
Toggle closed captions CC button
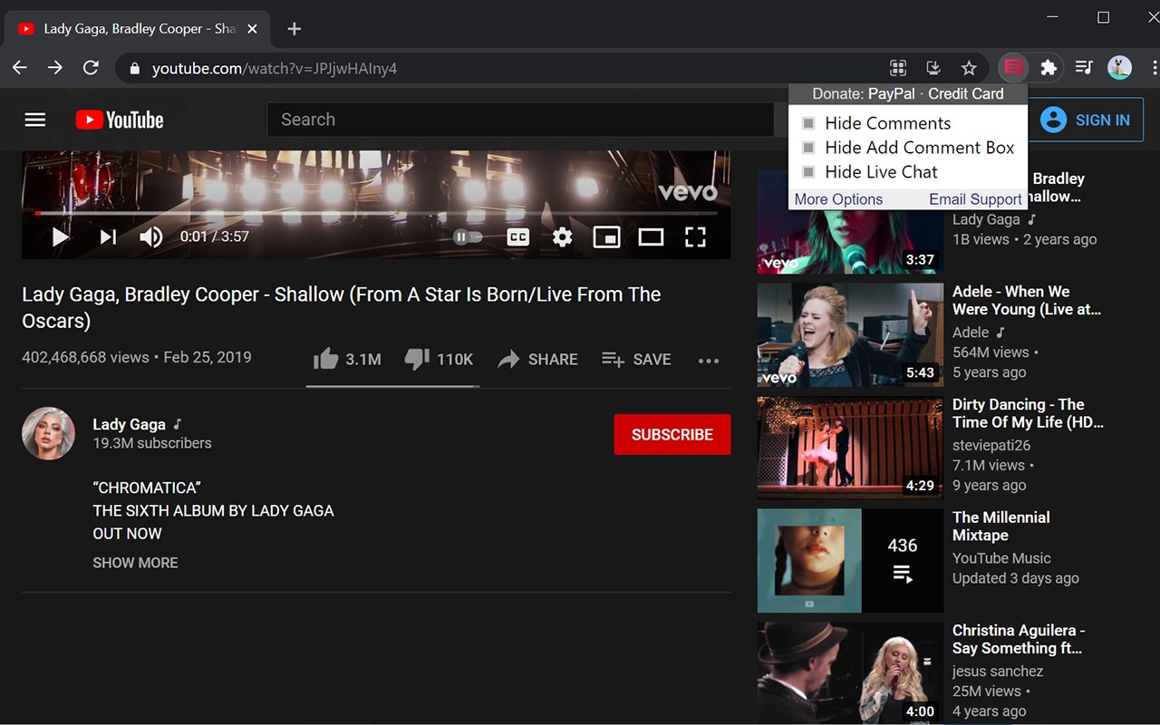point(517,237)
